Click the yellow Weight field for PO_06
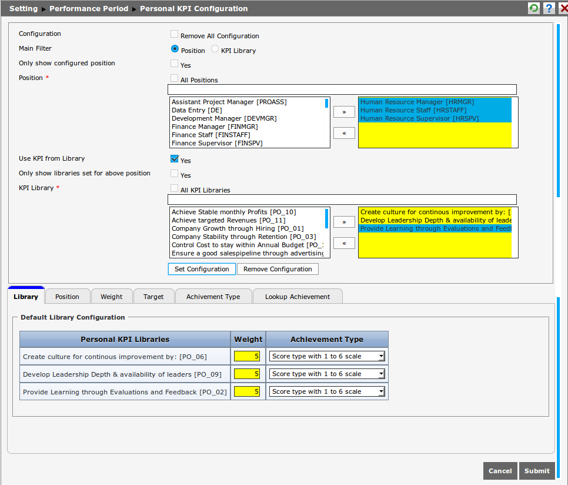Image resolution: width=568 pixels, height=485 pixels. point(247,356)
